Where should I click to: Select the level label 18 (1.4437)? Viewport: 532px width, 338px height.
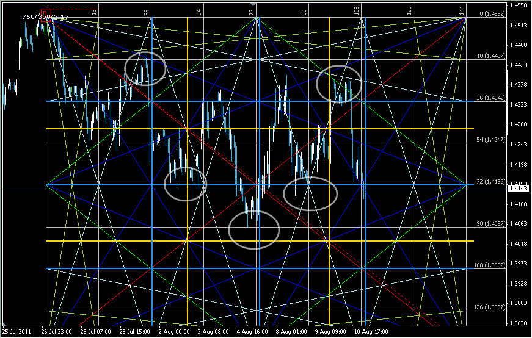coord(491,56)
